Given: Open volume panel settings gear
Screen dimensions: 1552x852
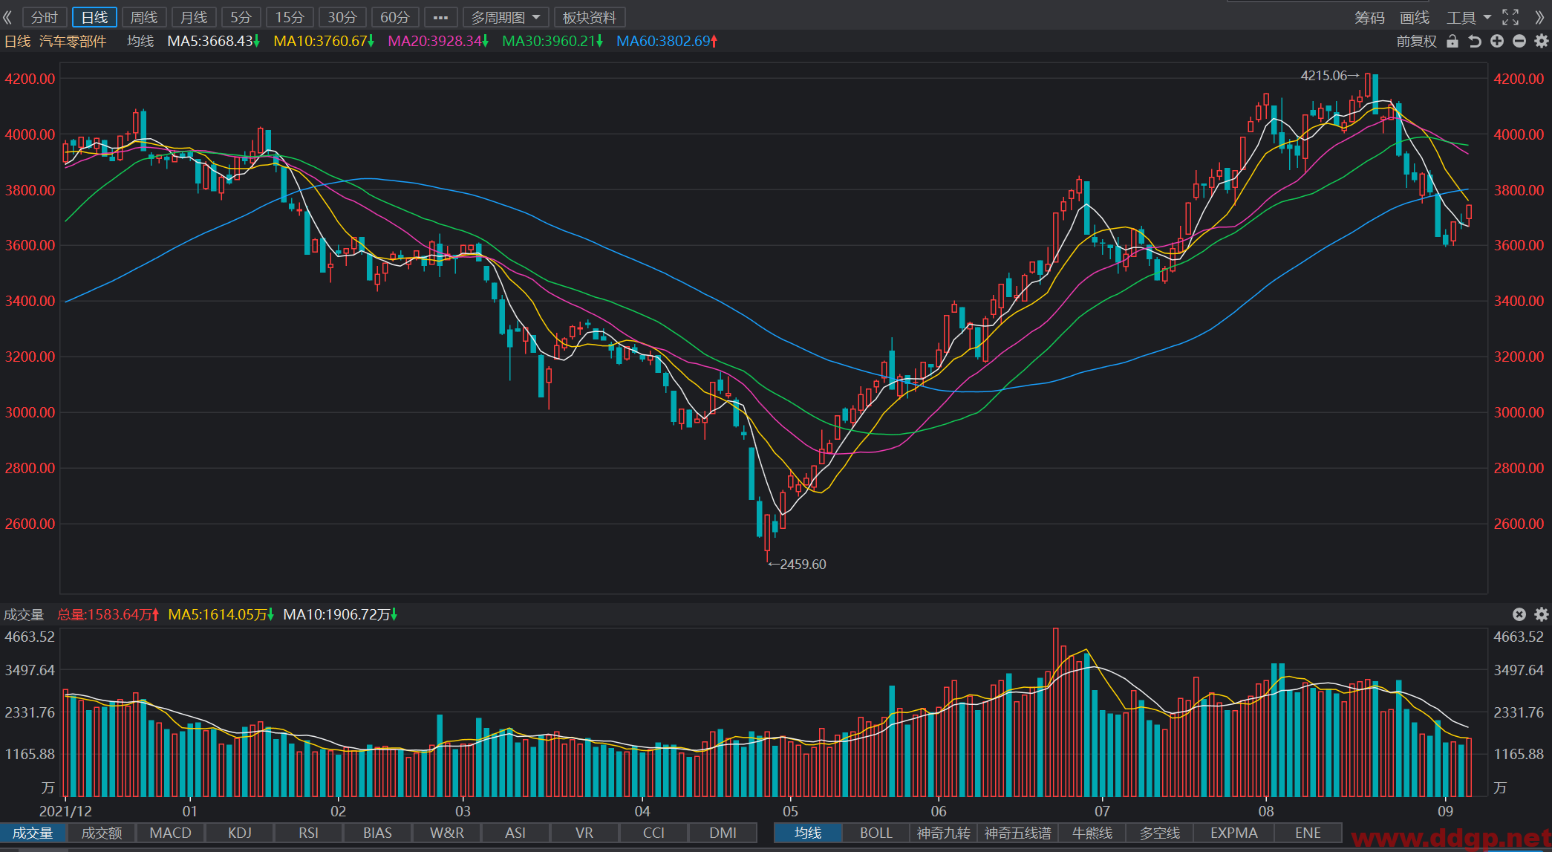Looking at the screenshot, I should [1542, 614].
